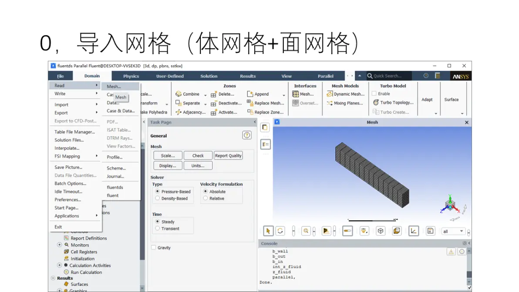Click the Append icon in Zones
This screenshot has width=519, height=292.
pyautogui.click(x=250, y=94)
